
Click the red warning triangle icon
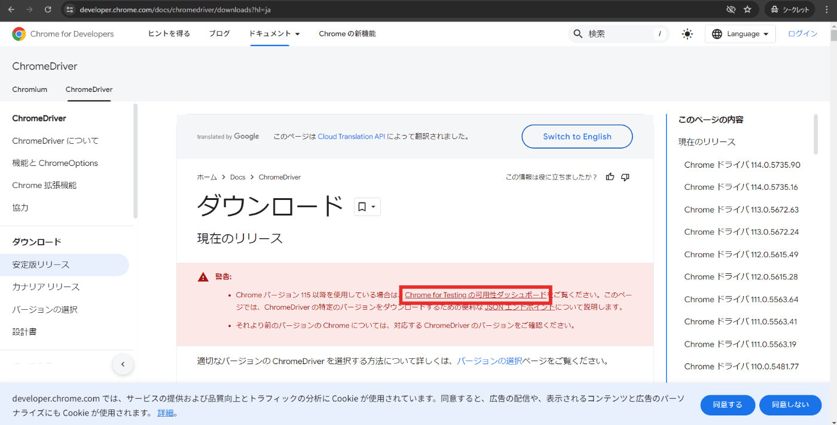click(x=203, y=277)
